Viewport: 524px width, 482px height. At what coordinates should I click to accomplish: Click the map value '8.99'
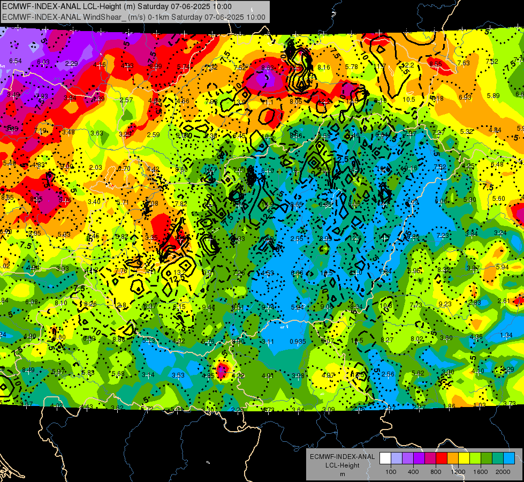tap(155, 66)
